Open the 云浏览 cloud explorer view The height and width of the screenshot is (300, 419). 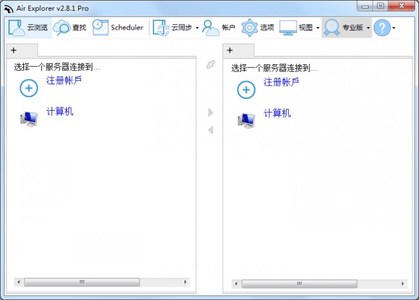[29, 28]
